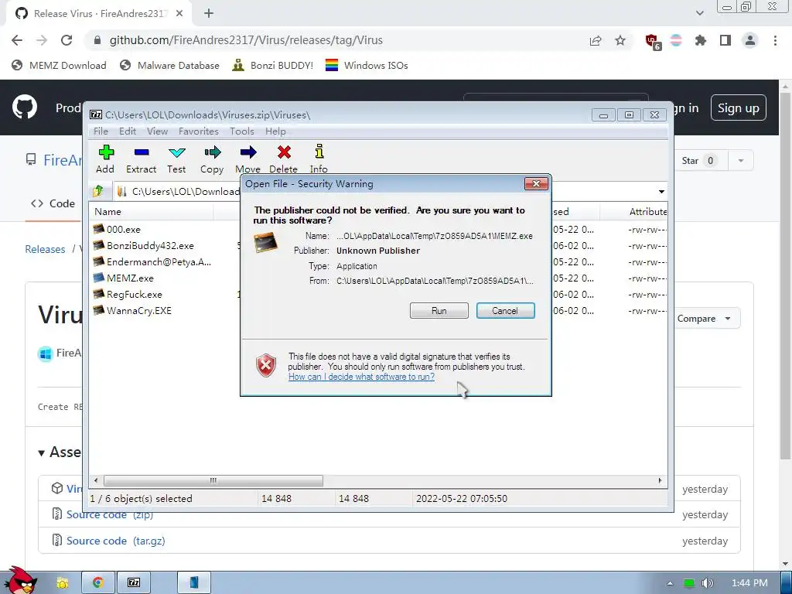792x594 pixels.
Task: Open the Releases breadcrumb link
Action: click(45, 249)
